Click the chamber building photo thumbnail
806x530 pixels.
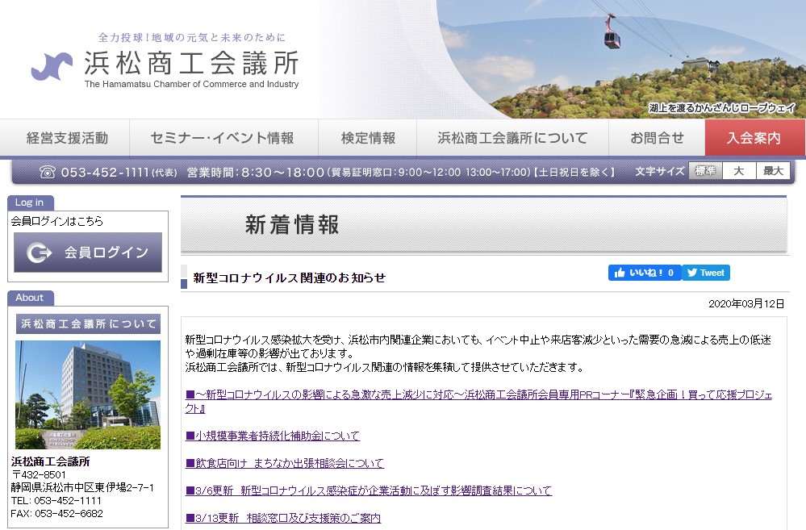tap(88, 394)
